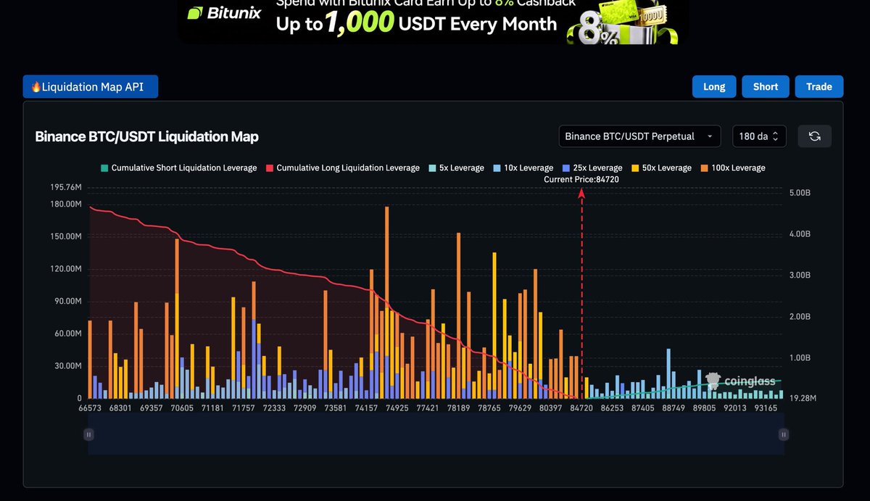
Task: Click the 150.00M left axis value
Action: coord(66,236)
